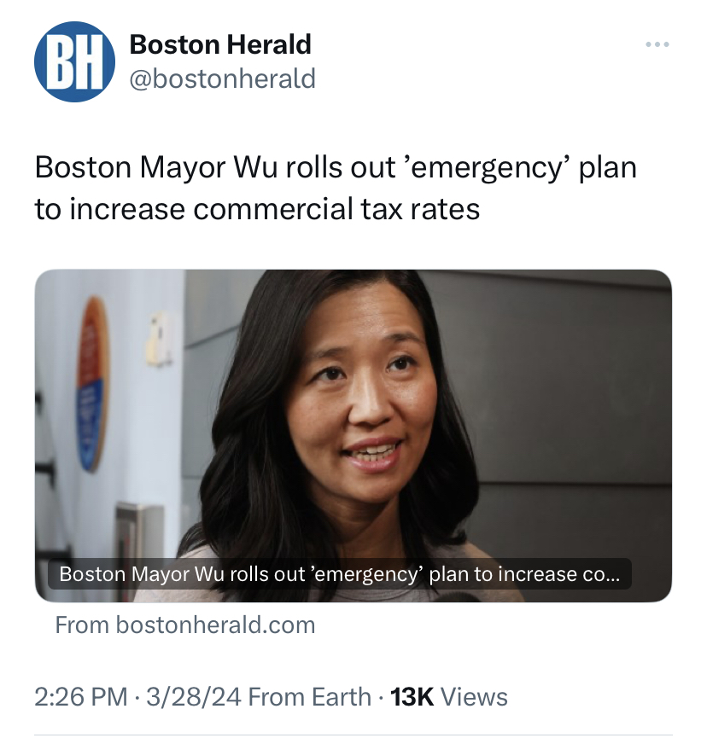
Task: Click the caption overlay on the preview image
Action: [340, 573]
